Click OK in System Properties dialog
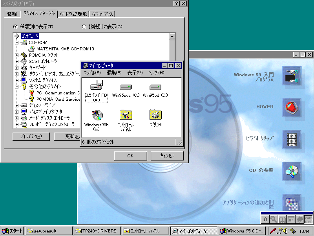The image size is (314, 236). click(130, 156)
